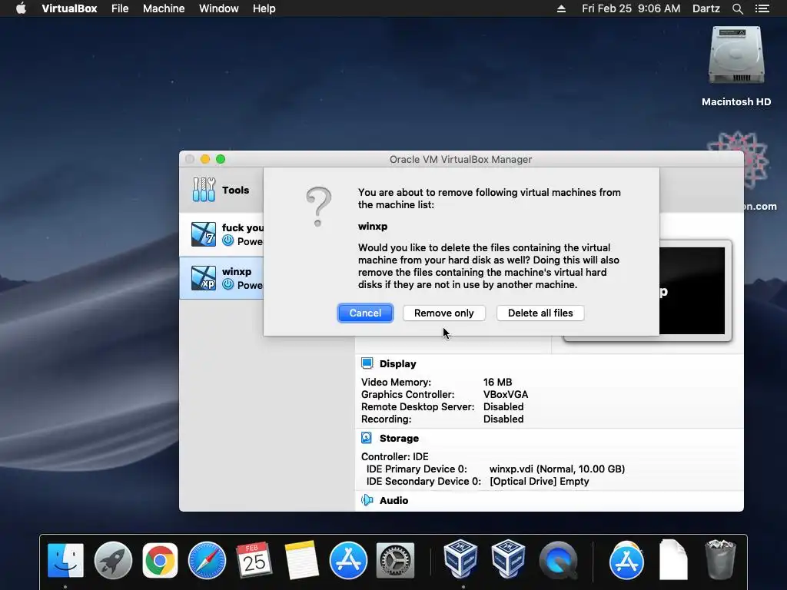
Task: Click the [Optical Drive] Empty entry
Action: 539,481
